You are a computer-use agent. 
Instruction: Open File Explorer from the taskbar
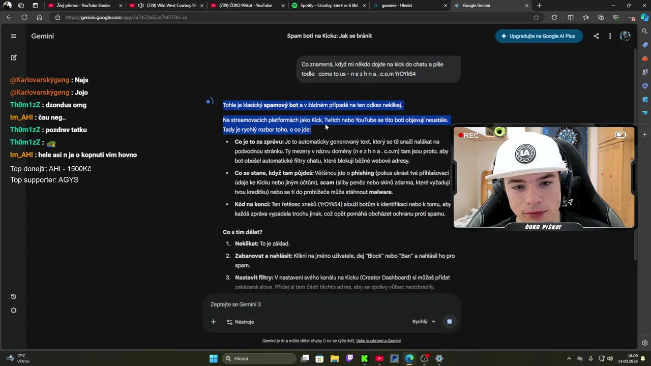[334, 358]
